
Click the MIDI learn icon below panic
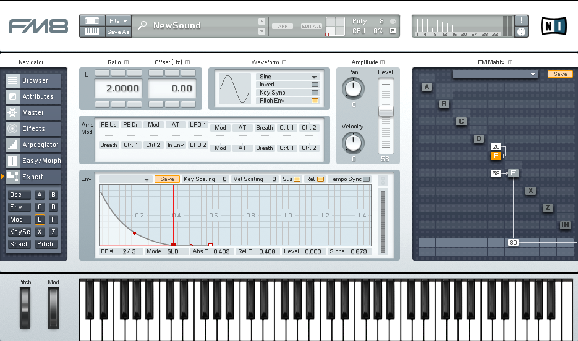(x=521, y=32)
